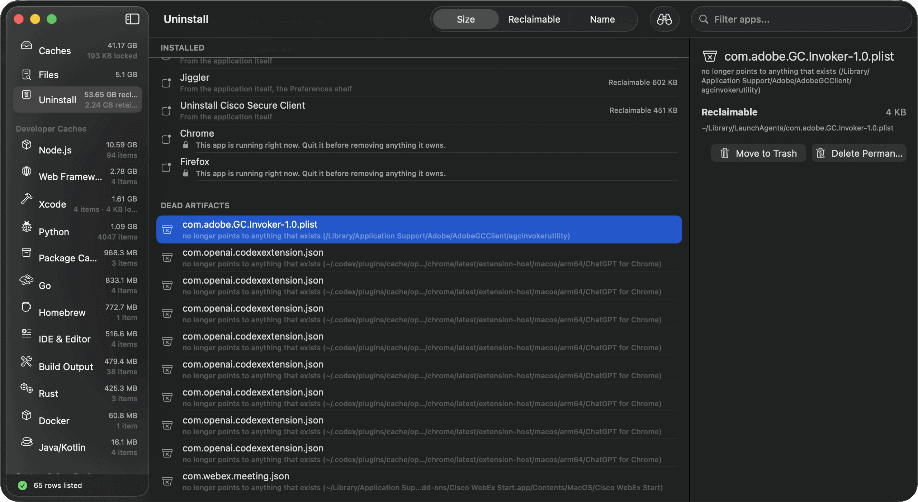Click the Chrome app icon
This screenshot has width=918, height=502.
point(166,139)
